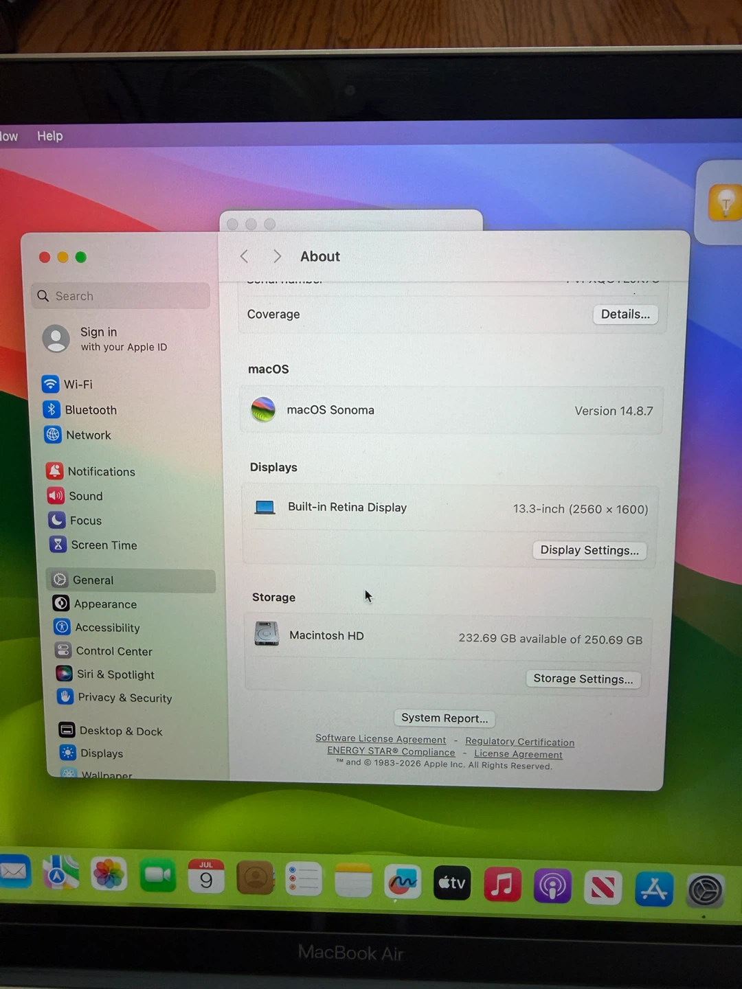
Task: Open Contacts from the Dock
Action: (x=256, y=878)
